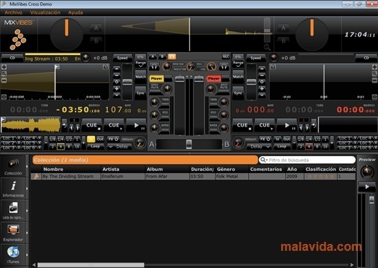Open the iTunes library icon
The height and width of the screenshot is (268, 378).
coord(13,254)
